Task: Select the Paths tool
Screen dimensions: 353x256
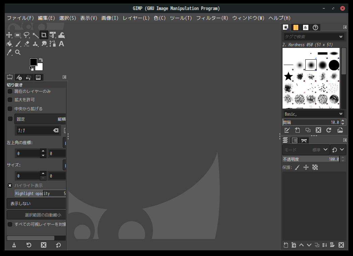Action: tap(53, 44)
